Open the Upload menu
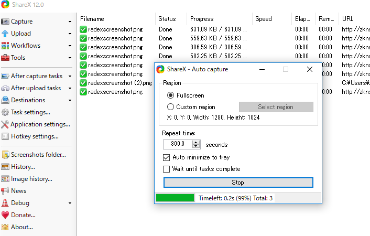The image size is (370, 236). [21, 34]
